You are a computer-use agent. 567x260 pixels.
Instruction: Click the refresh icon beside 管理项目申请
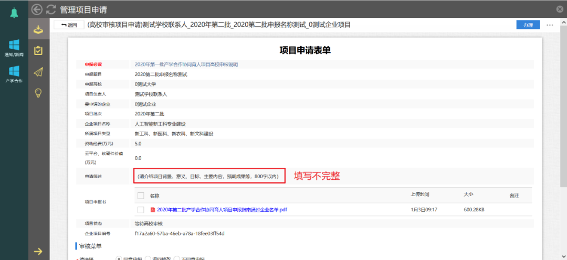(x=51, y=9)
